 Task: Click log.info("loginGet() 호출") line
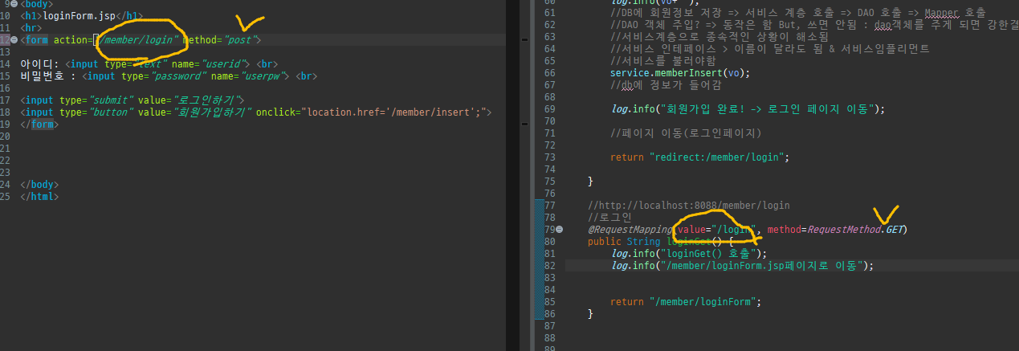690,254
